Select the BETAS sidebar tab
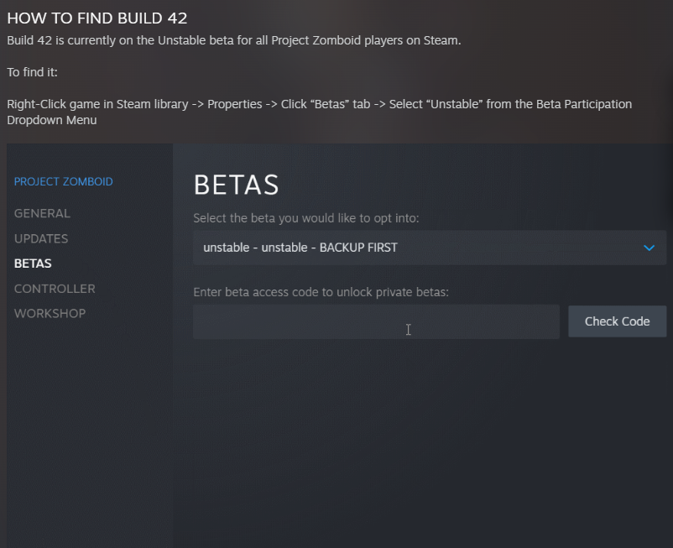Screen dimensions: 673x548 (x=33, y=264)
